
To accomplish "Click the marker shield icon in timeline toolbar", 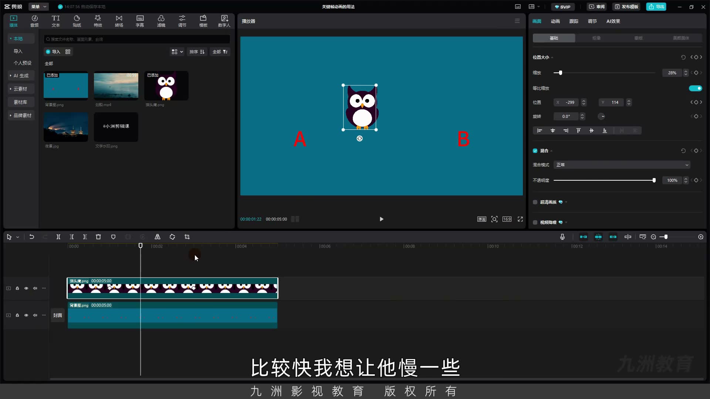I will pyautogui.click(x=113, y=237).
